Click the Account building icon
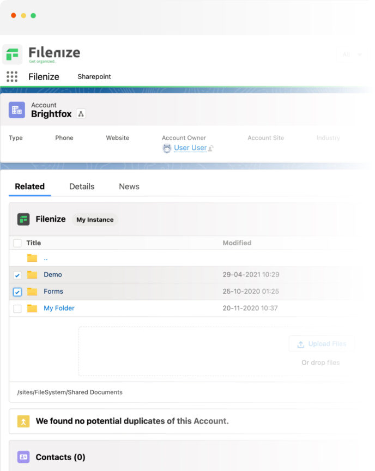The height and width of the screenshot is (471, 375). (17, 110)
